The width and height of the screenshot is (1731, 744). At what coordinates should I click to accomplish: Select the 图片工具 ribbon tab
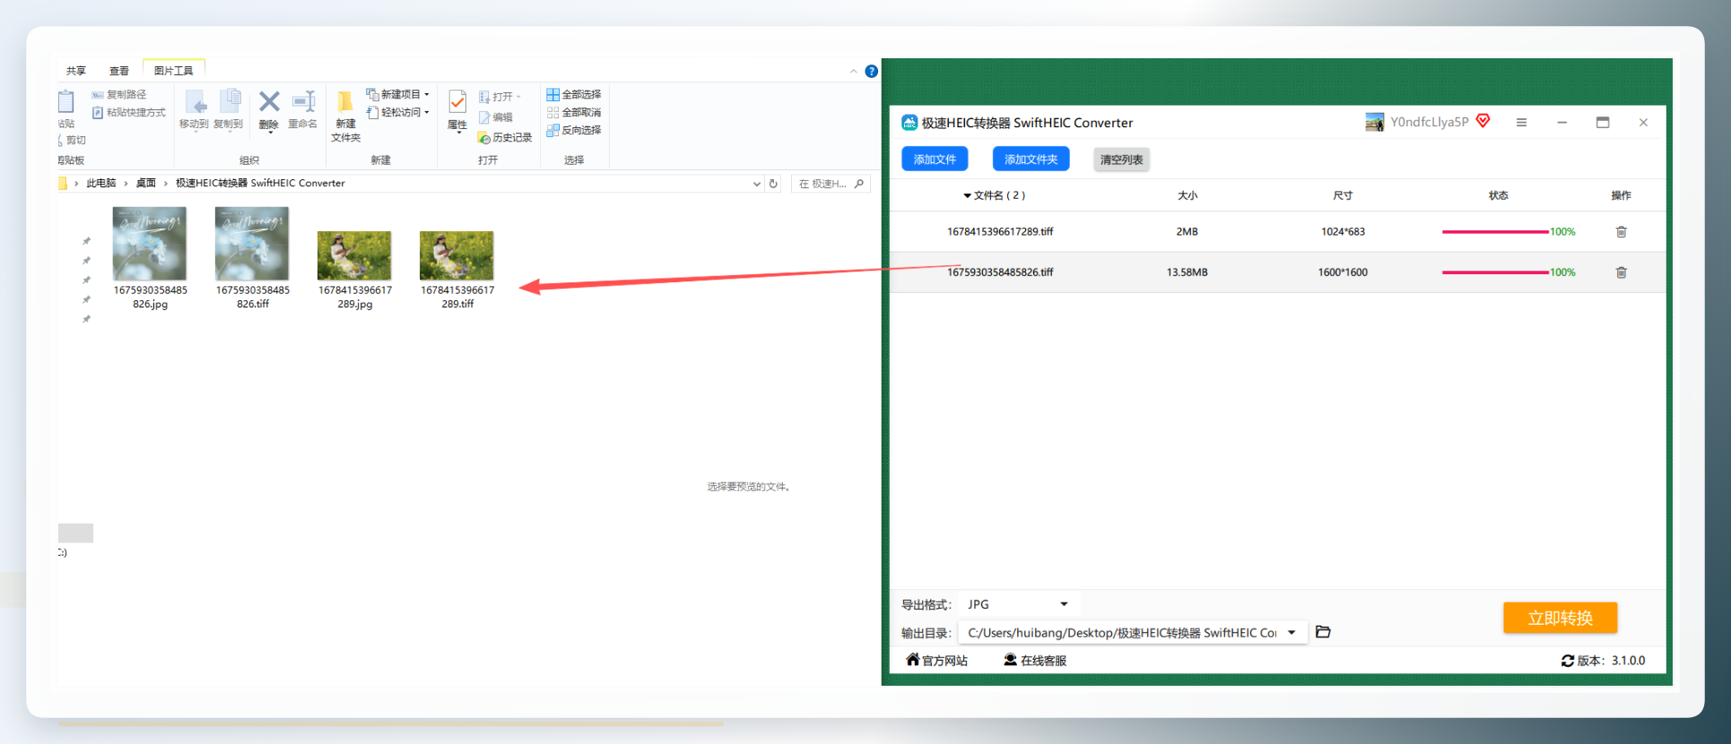pyautogui.click(x=173, y=70)
